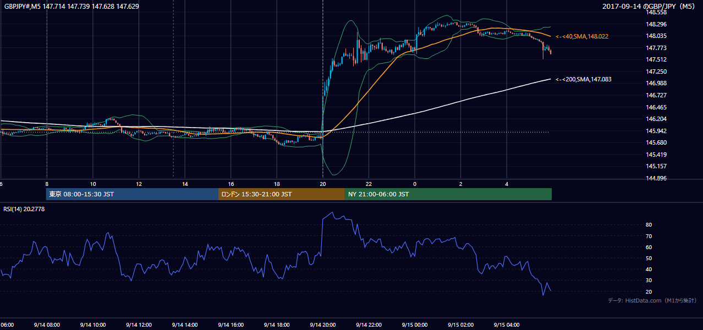703x330 pixels.
Task: Click the RSI axis value 30
Action: (649, 280)
